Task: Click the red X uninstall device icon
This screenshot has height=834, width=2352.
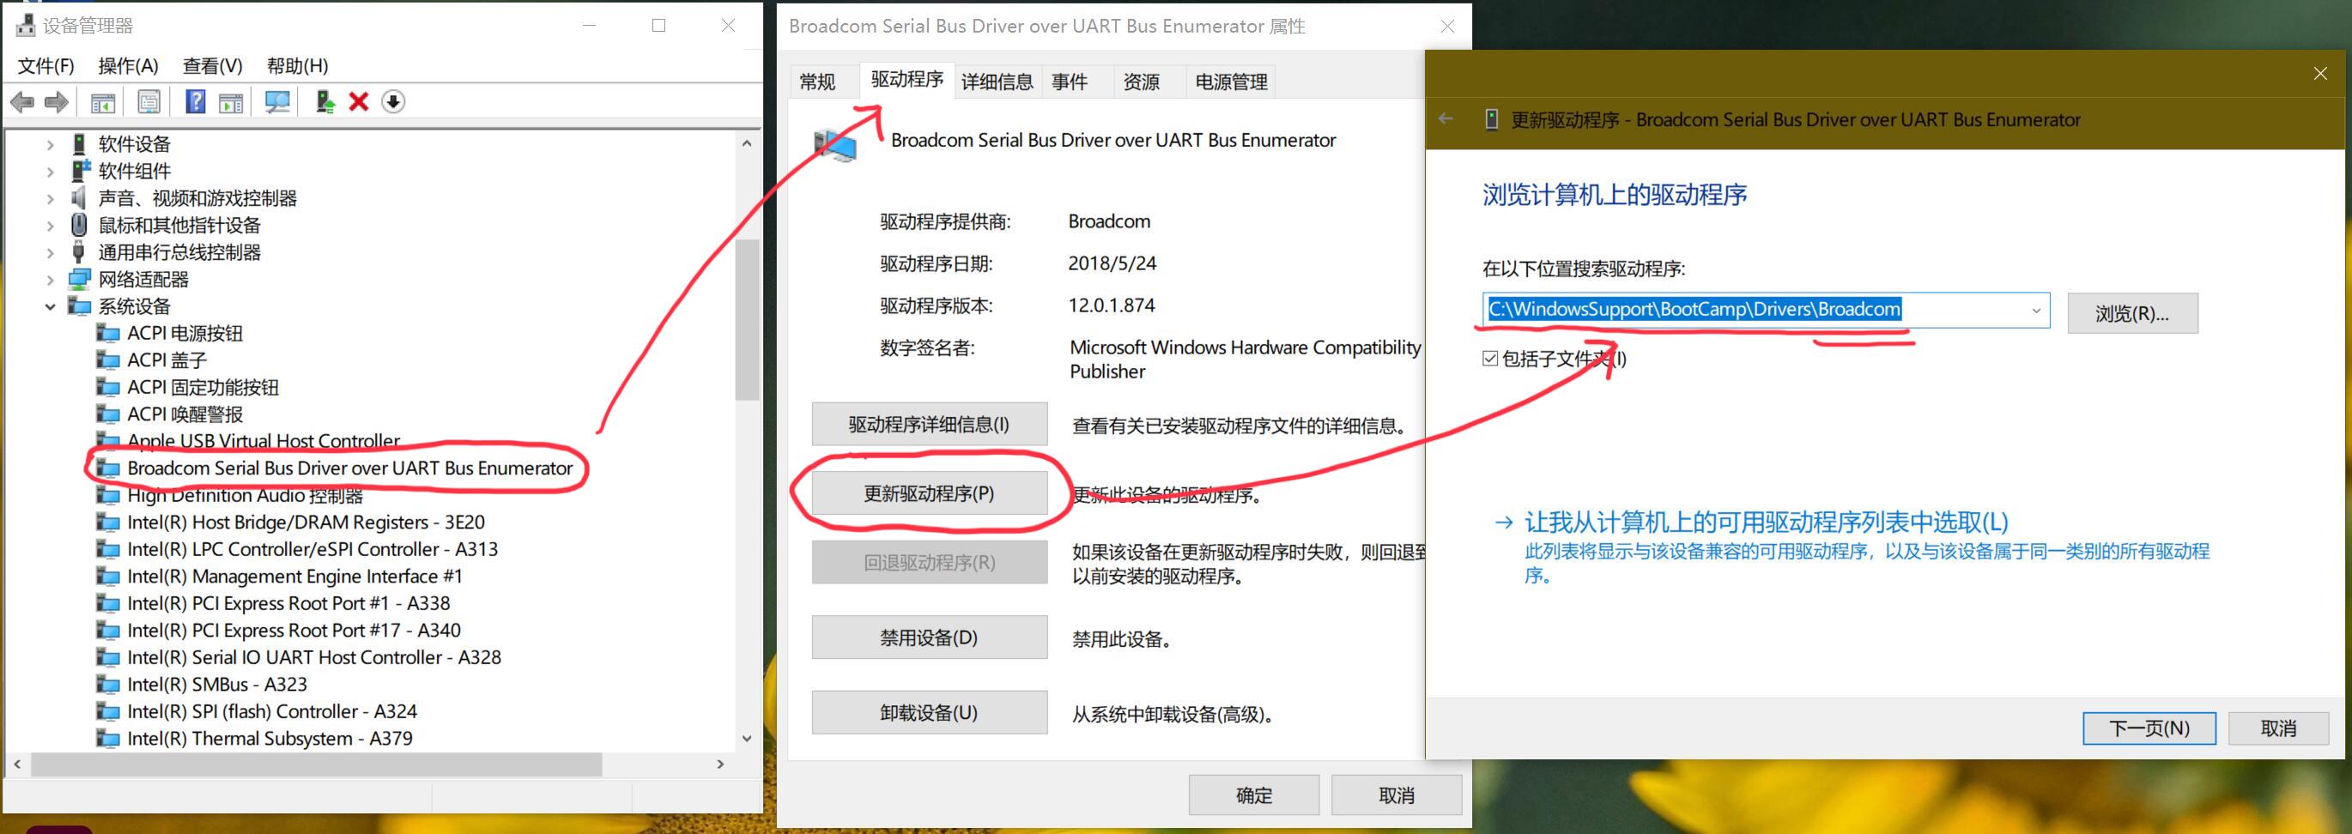Action: pyautogui.click(x=359, y=102)
